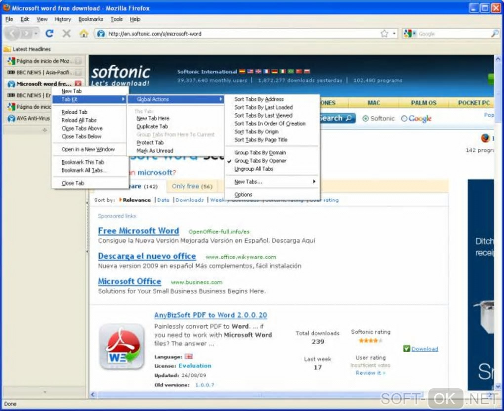The image size is (504, 411).
Task: Choose Close Tabs Below
Action: [x=90, y=137]
